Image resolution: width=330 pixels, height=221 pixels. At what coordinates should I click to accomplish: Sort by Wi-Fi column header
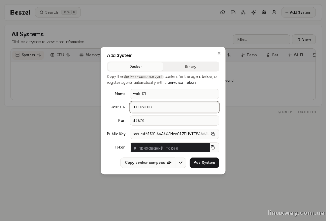point(295,55)
